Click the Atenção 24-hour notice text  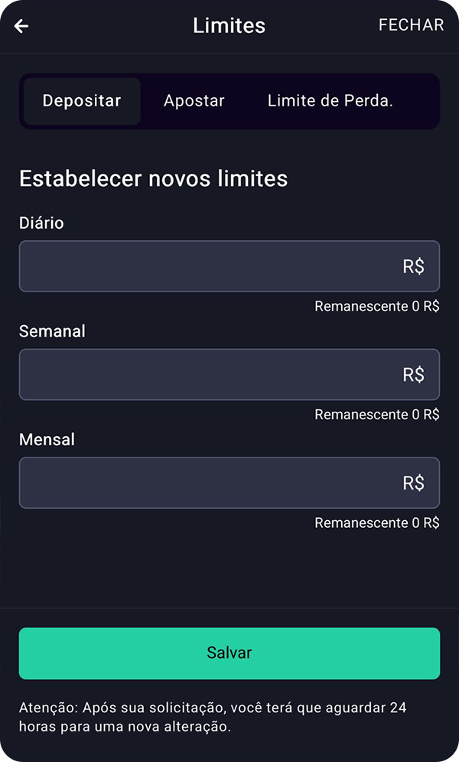[x=212, y=717]
